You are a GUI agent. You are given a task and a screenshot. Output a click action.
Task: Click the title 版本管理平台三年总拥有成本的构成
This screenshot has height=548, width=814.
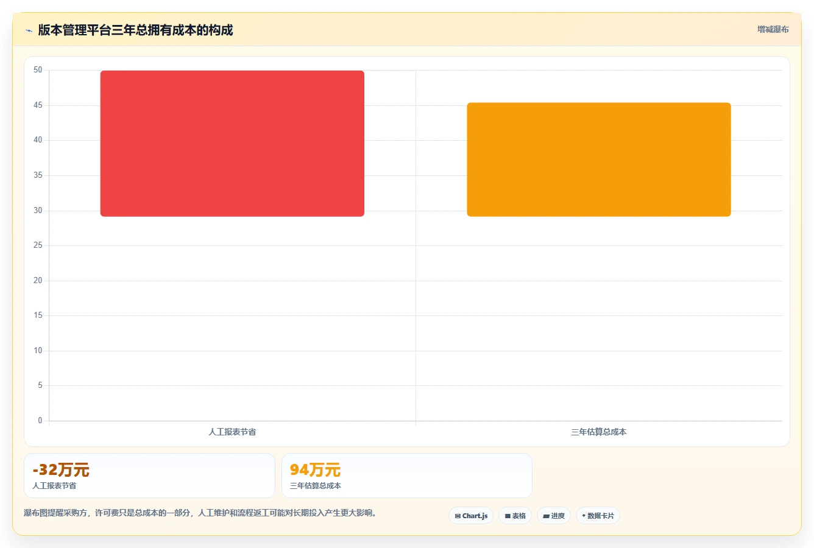point(135,30)
